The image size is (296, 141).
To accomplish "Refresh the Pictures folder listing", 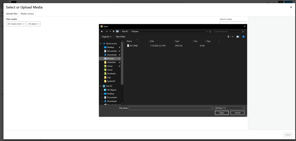I will (210, 31).
